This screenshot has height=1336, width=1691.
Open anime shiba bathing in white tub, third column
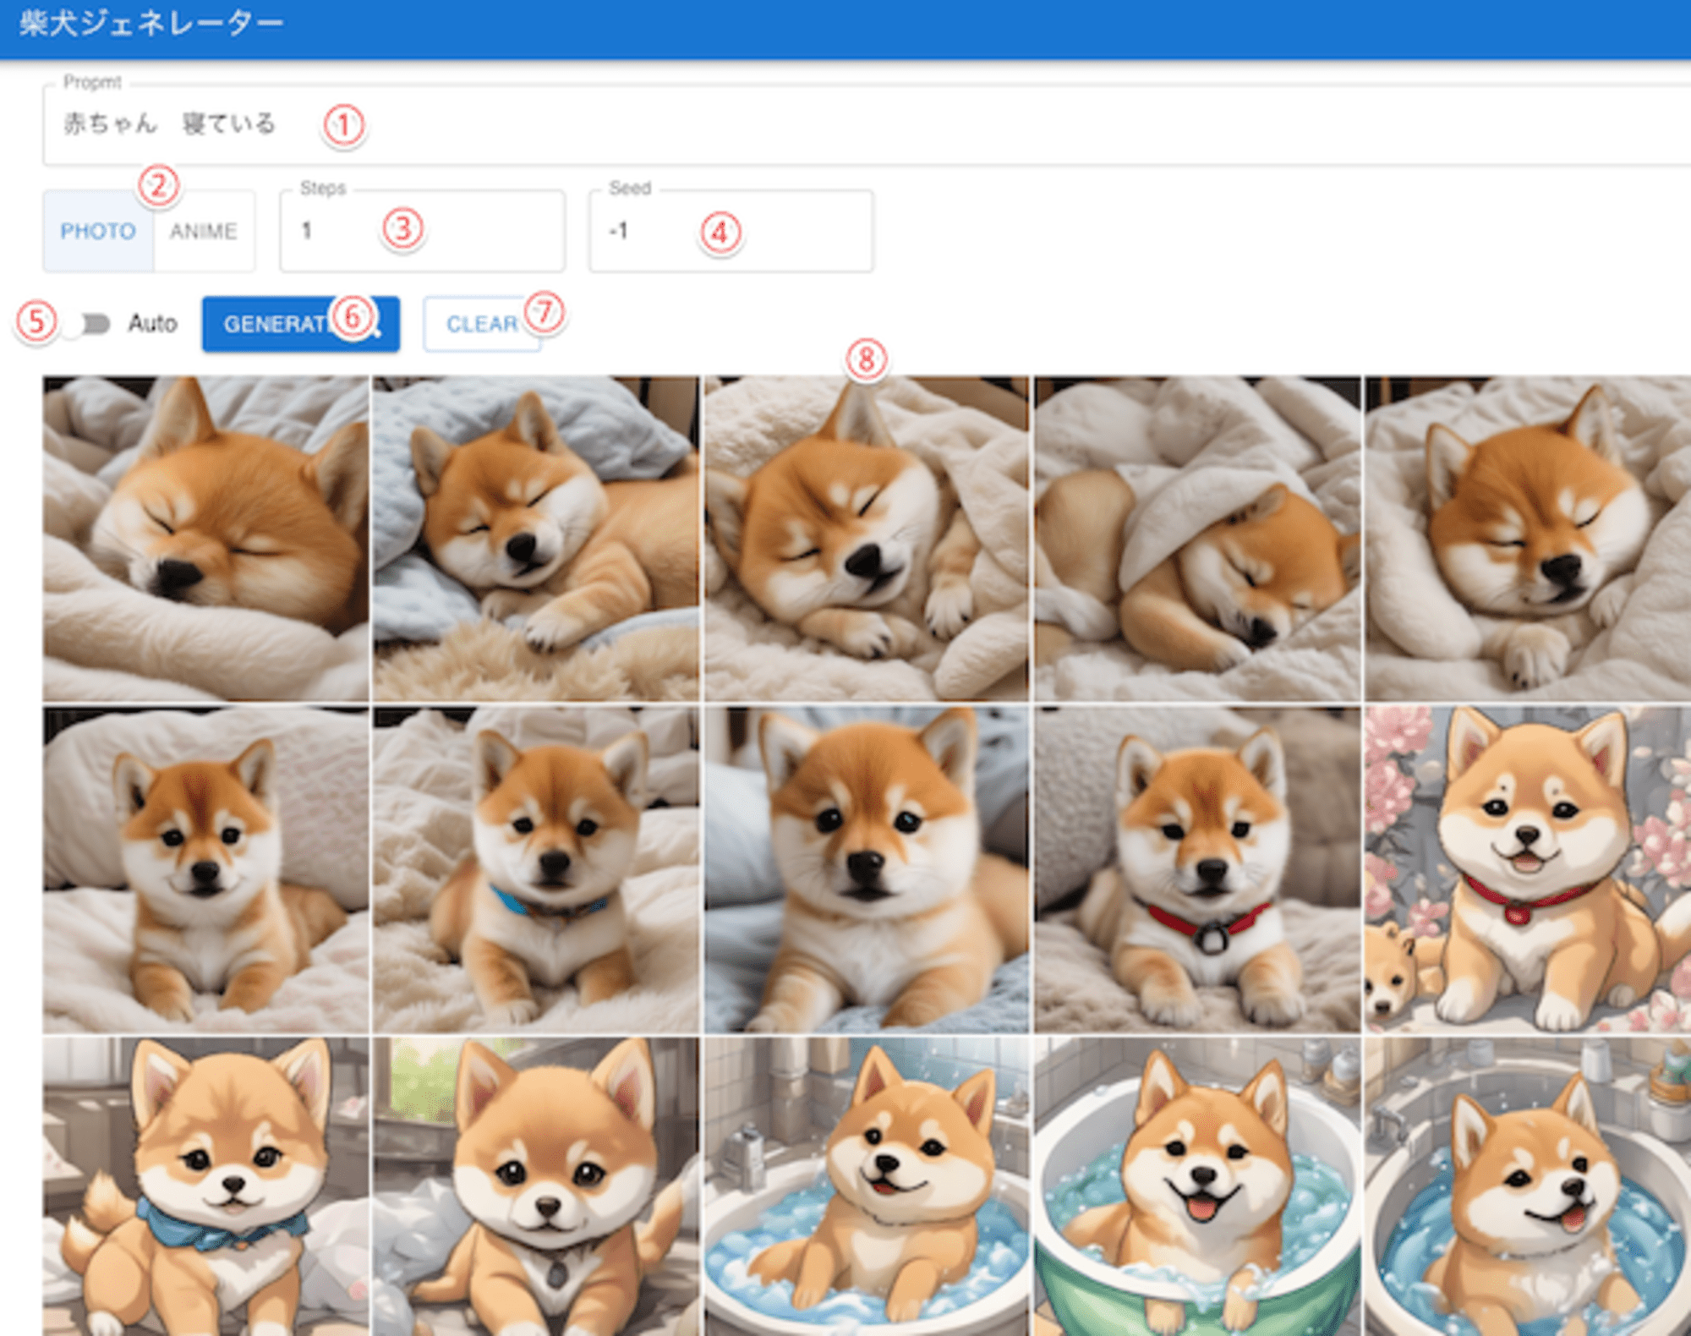pos(867,1187)
